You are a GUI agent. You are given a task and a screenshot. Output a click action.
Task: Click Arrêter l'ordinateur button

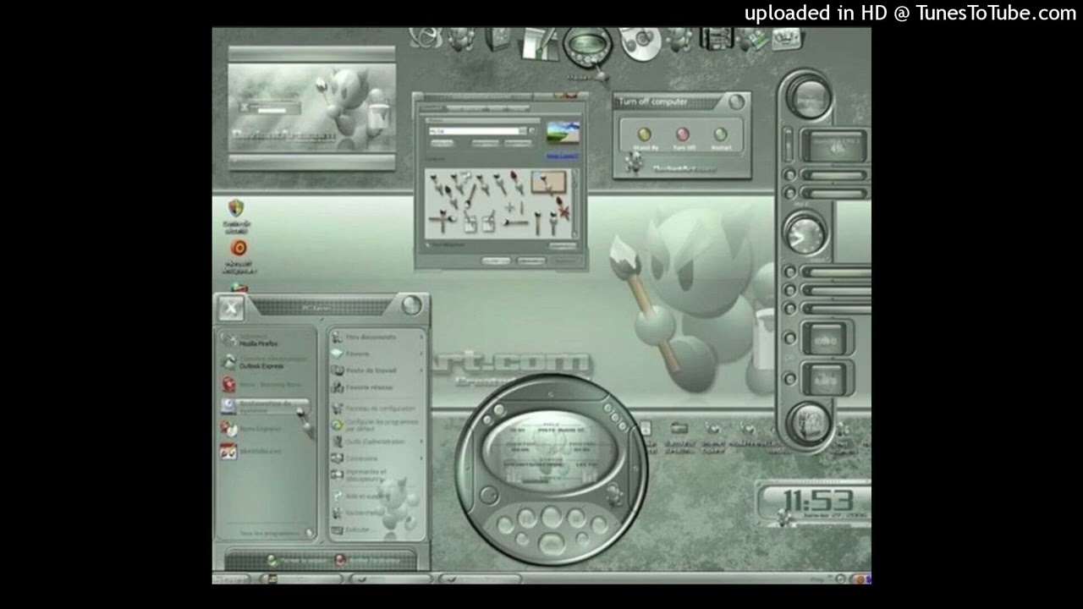coord(368,561)
